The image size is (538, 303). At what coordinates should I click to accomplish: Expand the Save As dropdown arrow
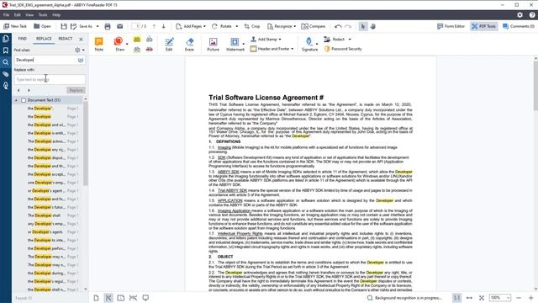pyautogui.click(x=98, y=26)
